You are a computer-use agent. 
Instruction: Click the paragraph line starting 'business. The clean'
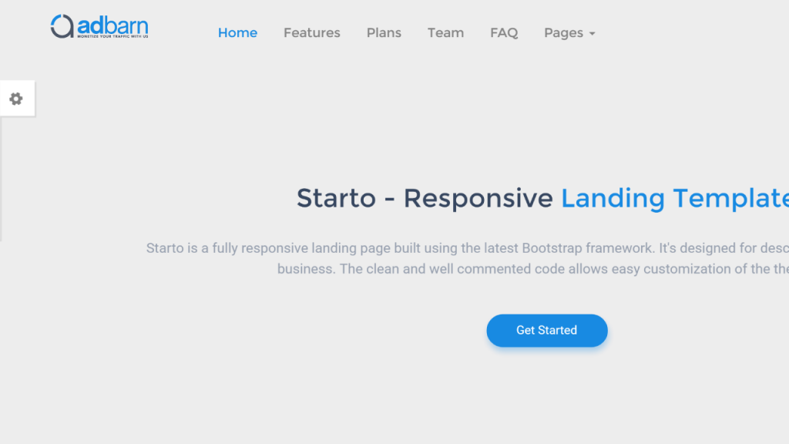coord(533,269)
